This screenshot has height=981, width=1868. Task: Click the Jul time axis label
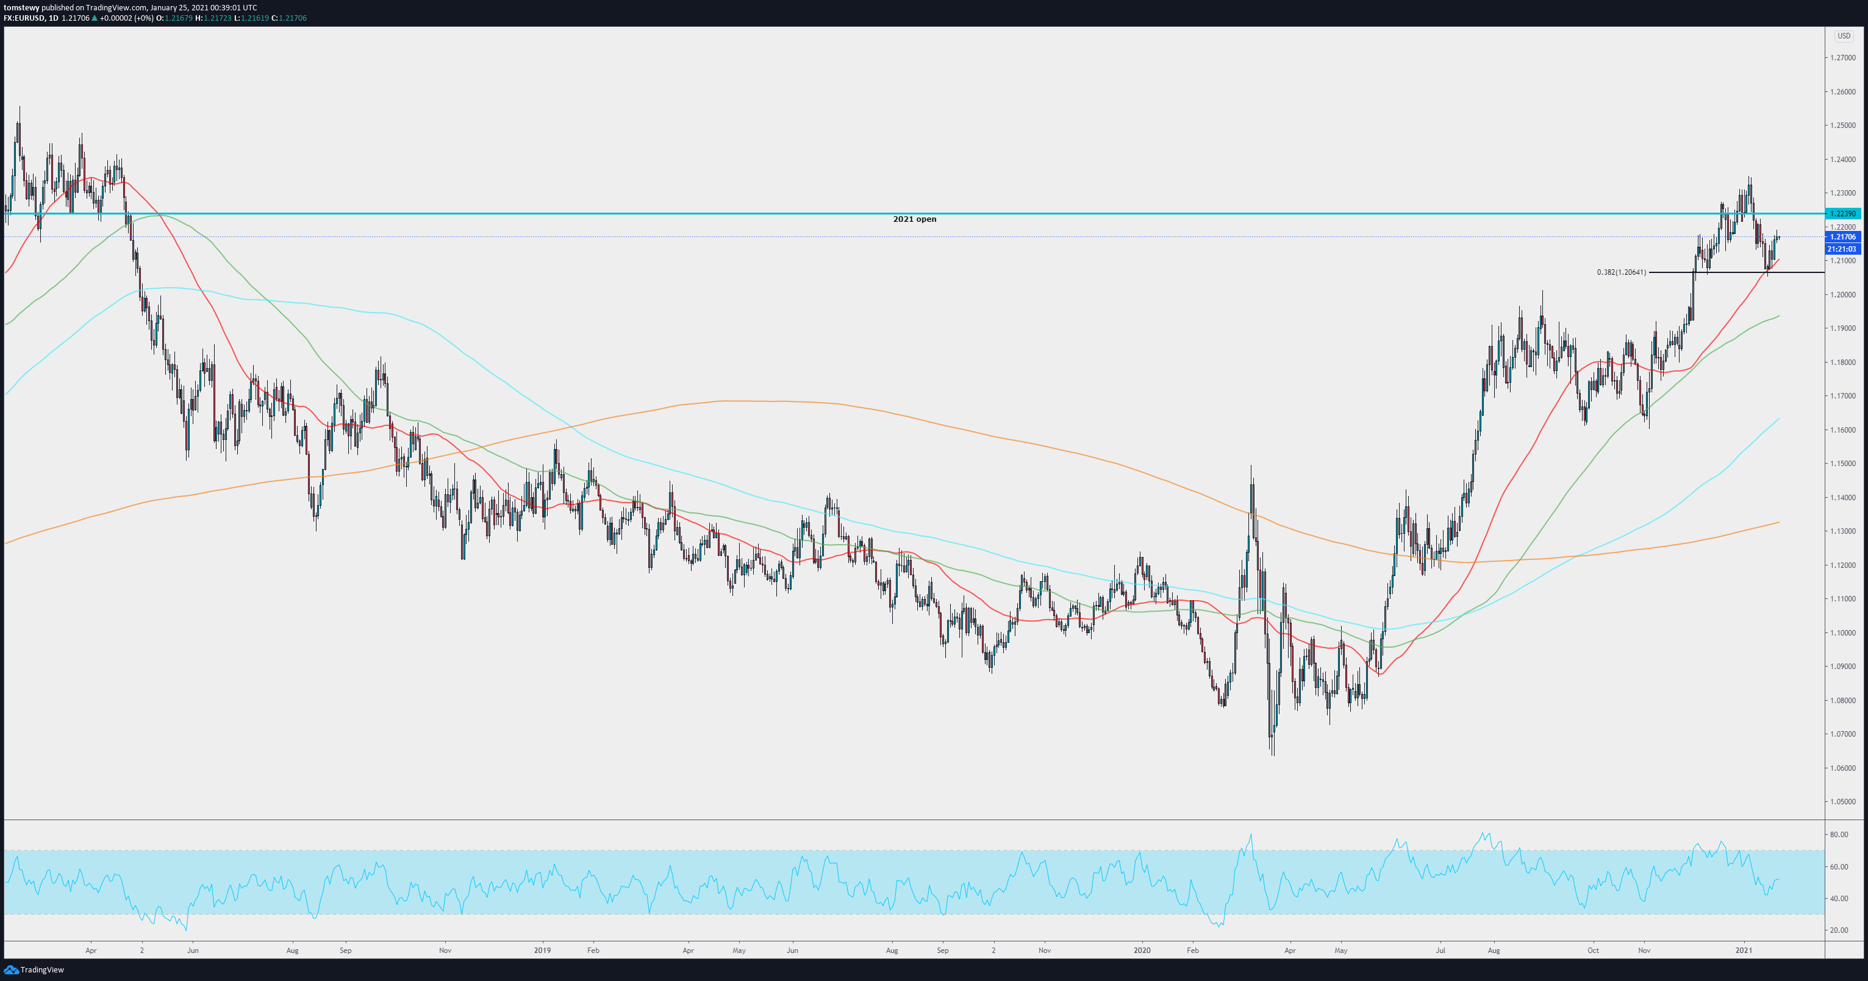(x=1440, y=950)
